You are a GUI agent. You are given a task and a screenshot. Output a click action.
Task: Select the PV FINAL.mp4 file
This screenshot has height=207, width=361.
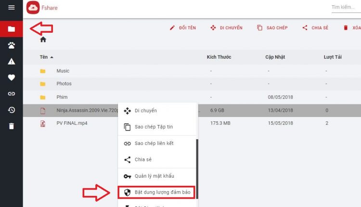tap(72, 123)
